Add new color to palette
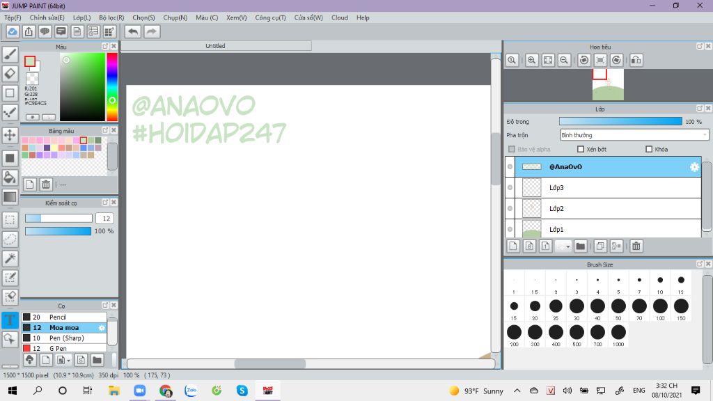 [29, 184]
